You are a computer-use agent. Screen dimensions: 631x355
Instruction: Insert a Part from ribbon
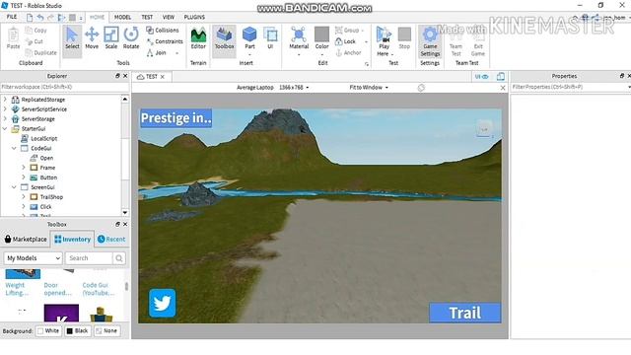coord(249,38)
